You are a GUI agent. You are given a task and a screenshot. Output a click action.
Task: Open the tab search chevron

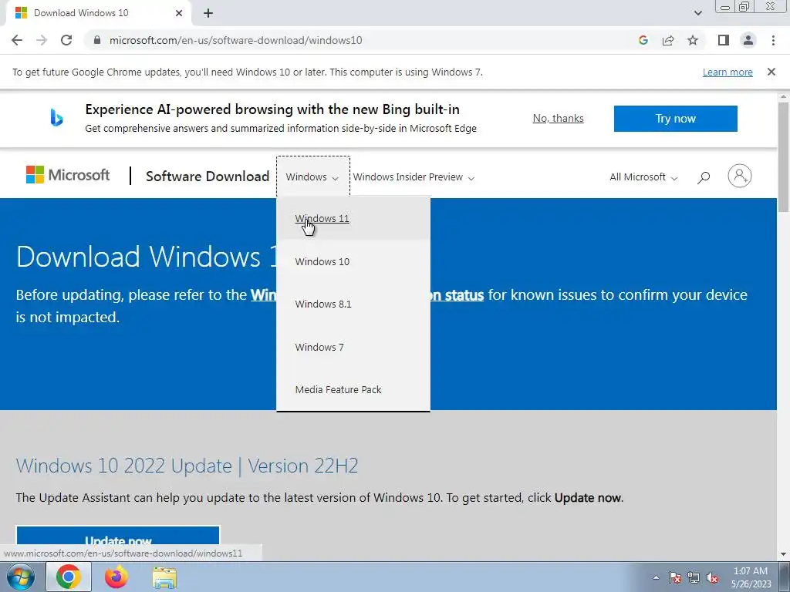tap(697, 13)
